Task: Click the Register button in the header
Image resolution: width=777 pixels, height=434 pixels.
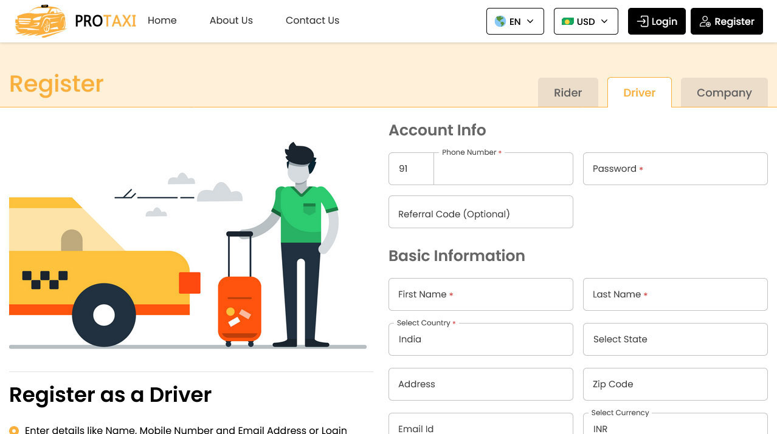Action: pyautogui.click(x=727, y=21)
